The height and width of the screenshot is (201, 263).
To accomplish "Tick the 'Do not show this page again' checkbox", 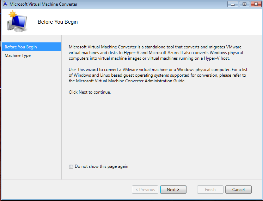I will click(x=71, y=166).
